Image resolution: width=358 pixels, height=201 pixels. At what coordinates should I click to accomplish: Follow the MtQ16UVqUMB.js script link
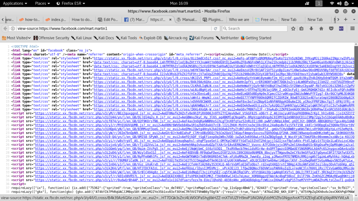click(194, 125)
